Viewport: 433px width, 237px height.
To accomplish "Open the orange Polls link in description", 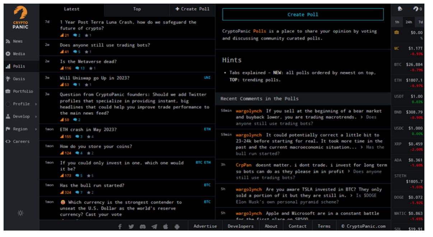I will pyautogui.click(x=260, y=31).
